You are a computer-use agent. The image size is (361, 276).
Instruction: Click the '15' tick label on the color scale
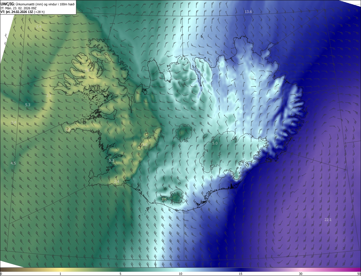click(x=241, y=274)
